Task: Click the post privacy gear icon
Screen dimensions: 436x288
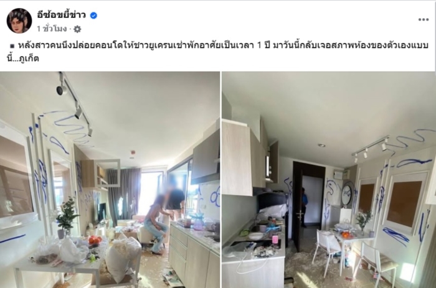Action: pyautogui.click(x=77, y=29)
